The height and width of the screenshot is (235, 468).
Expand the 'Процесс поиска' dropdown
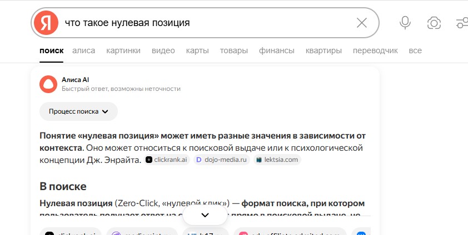pyautogui.click(x=78, y=111)
